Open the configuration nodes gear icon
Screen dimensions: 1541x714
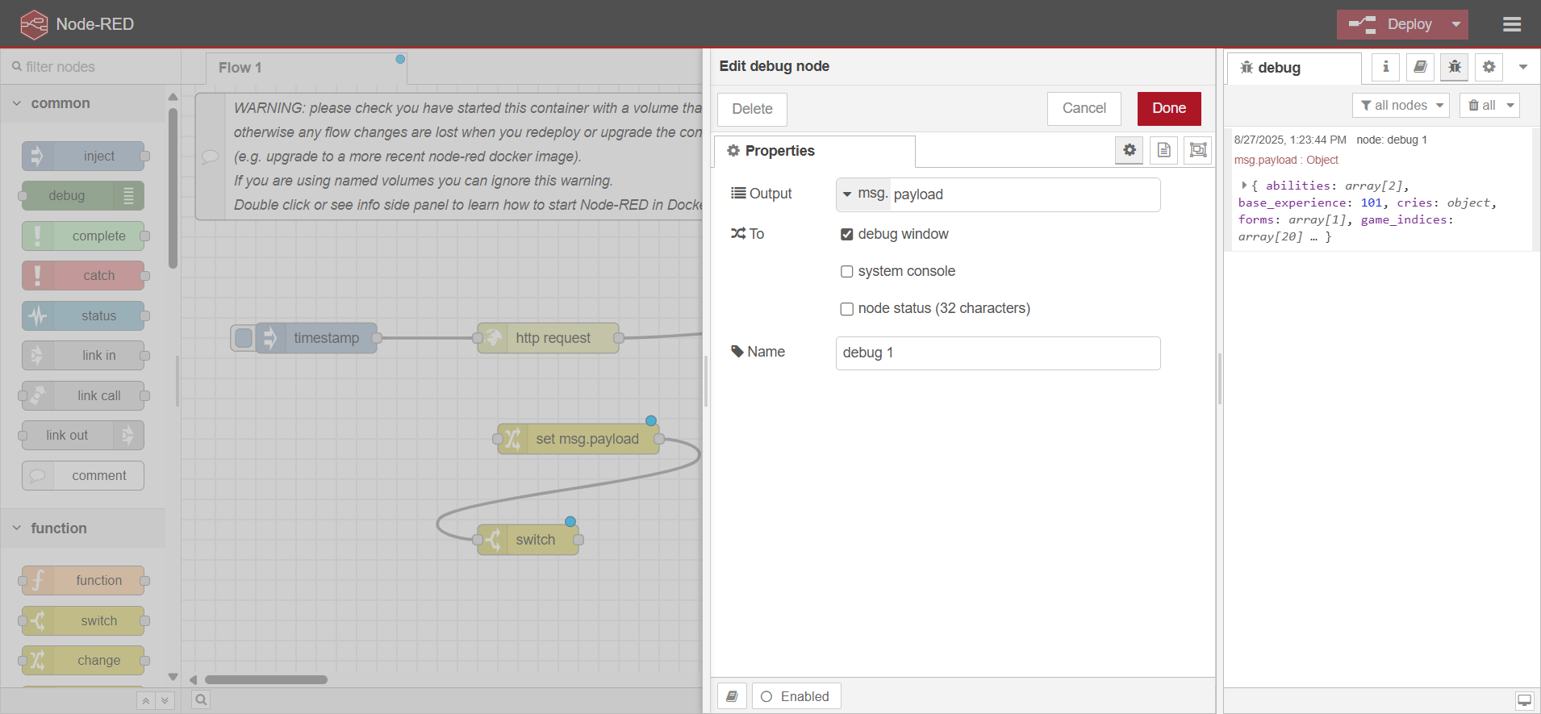(x=1489, y=67)
